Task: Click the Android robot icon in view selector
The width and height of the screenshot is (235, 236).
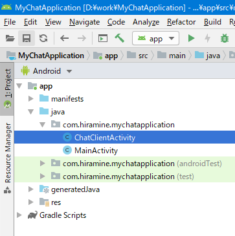Action: coord(25,70)
